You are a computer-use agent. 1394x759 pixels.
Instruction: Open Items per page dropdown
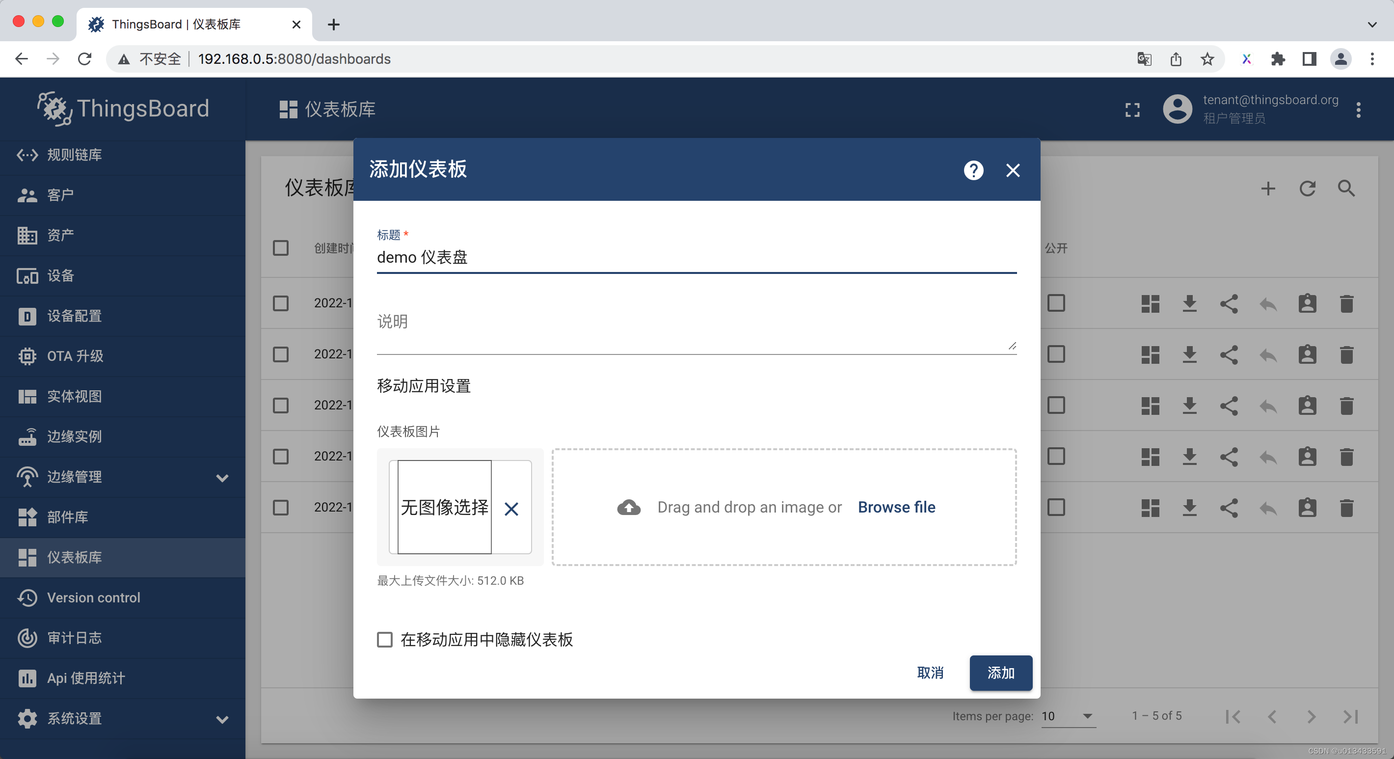point(1068,716)
